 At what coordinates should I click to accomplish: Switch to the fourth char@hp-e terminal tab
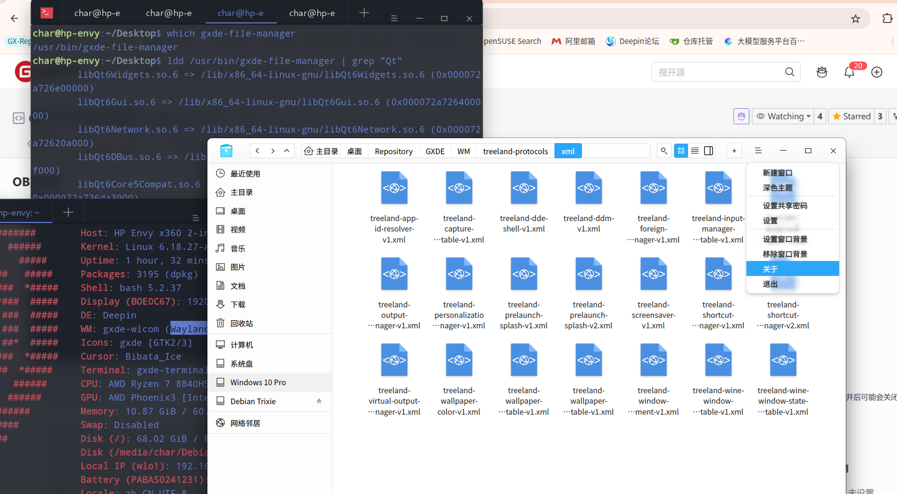tap(312, 13)
